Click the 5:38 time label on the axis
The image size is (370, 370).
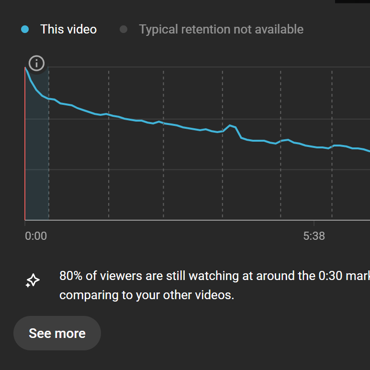[x=314, y=236]
